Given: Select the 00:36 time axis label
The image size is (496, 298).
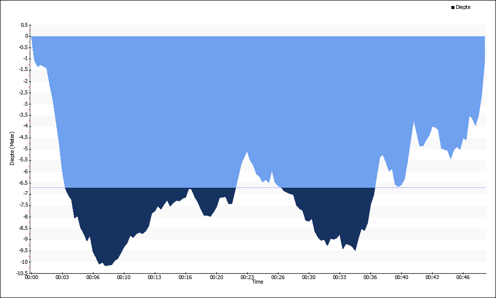Looking at the screenshot, I should (370, 278).
